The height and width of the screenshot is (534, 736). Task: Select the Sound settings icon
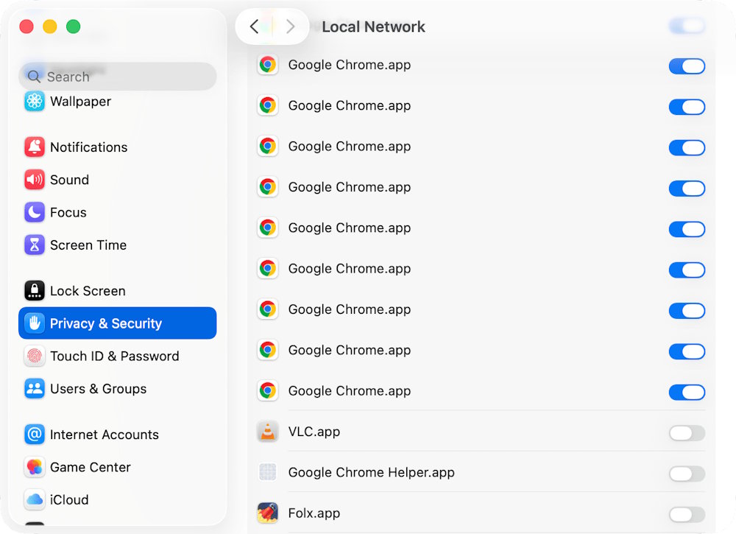pyautogui.click(x=34, y=180)
